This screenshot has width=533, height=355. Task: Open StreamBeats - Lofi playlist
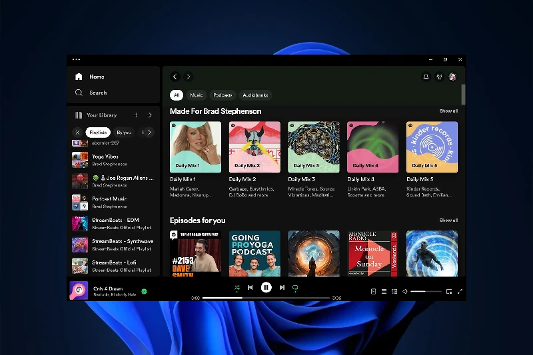click(x=113, y=266)
